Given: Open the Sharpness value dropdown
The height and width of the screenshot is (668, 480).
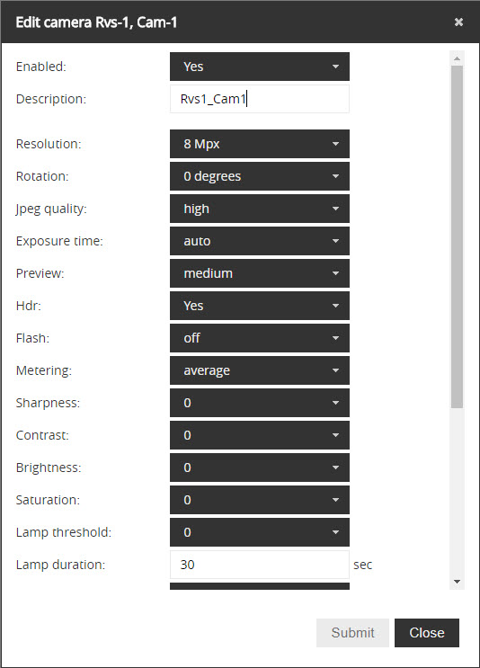Looking at the screenshot, I should (260, 403).
